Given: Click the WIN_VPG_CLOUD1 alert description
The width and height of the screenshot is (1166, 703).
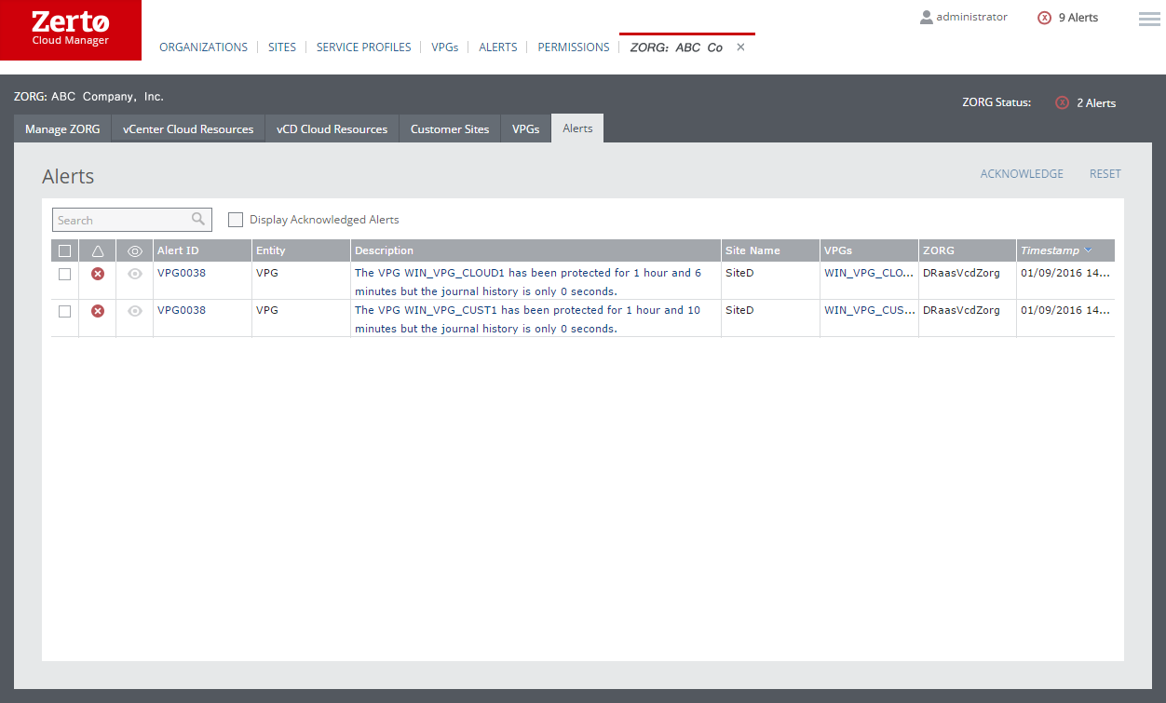Looking at the screenshot, I should tap(528, 282).
